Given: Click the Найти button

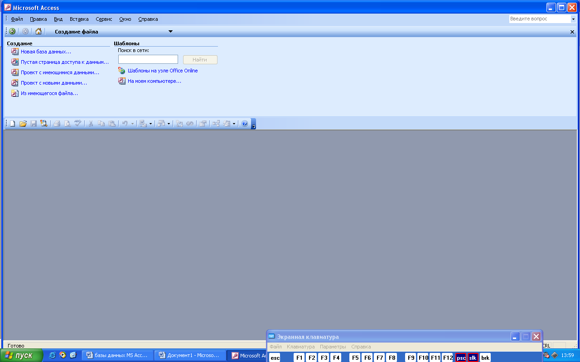Looking at the screenshot, I should click(200, 60).
